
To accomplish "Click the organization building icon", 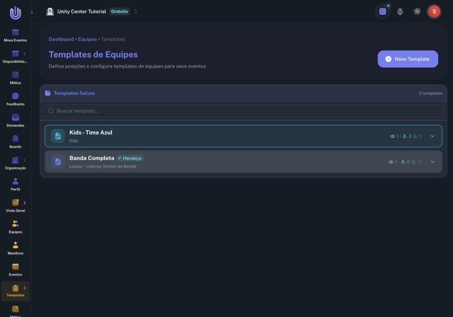I will click(x=50, y=11).
